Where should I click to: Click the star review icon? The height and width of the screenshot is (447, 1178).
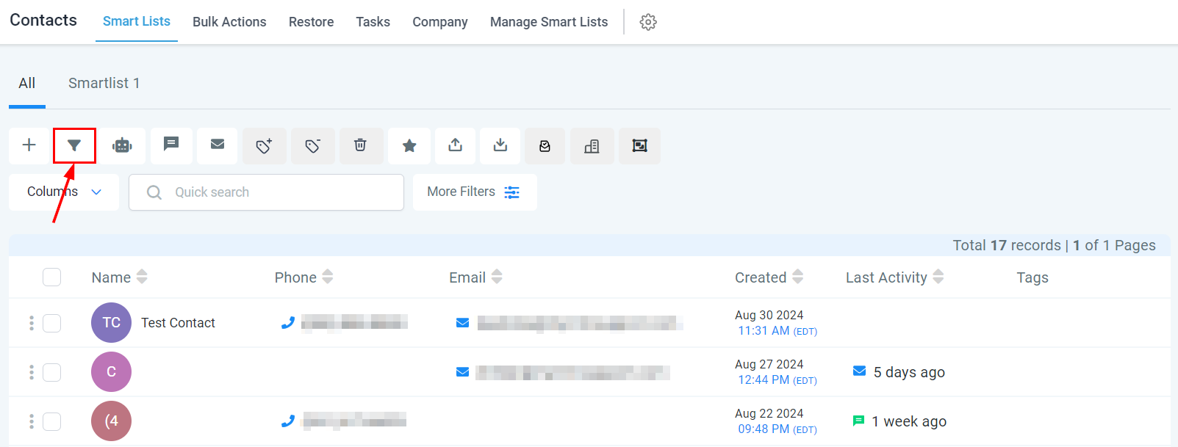click(x=409, y=145)
